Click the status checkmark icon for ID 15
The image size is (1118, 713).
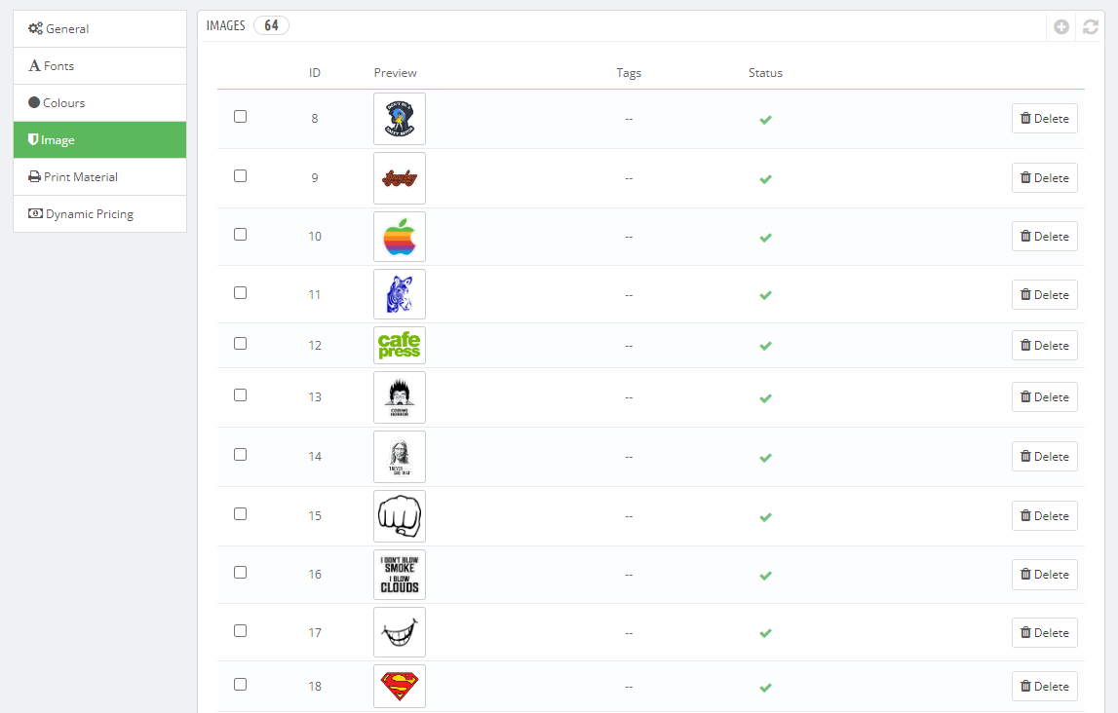765,516
